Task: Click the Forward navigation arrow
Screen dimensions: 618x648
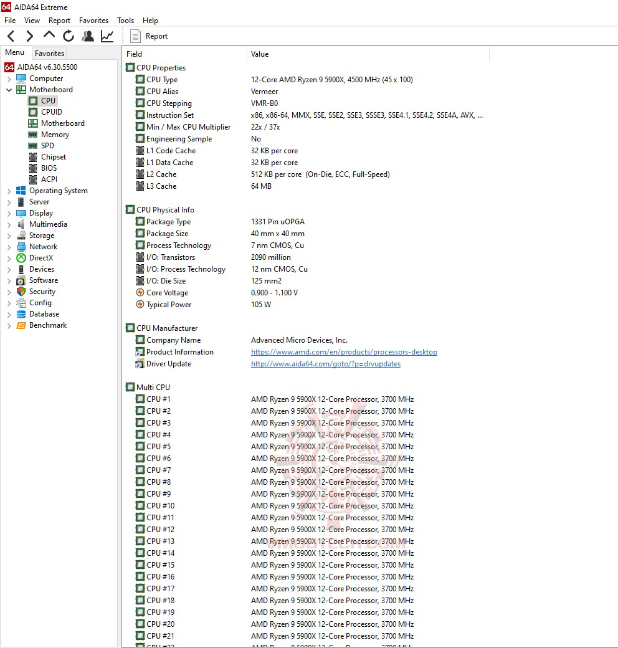Action: click(x=29, y=36)
